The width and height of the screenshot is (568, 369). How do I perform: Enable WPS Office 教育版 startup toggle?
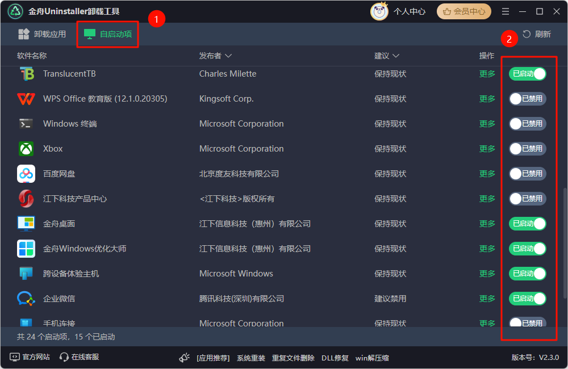pos(528,99)
